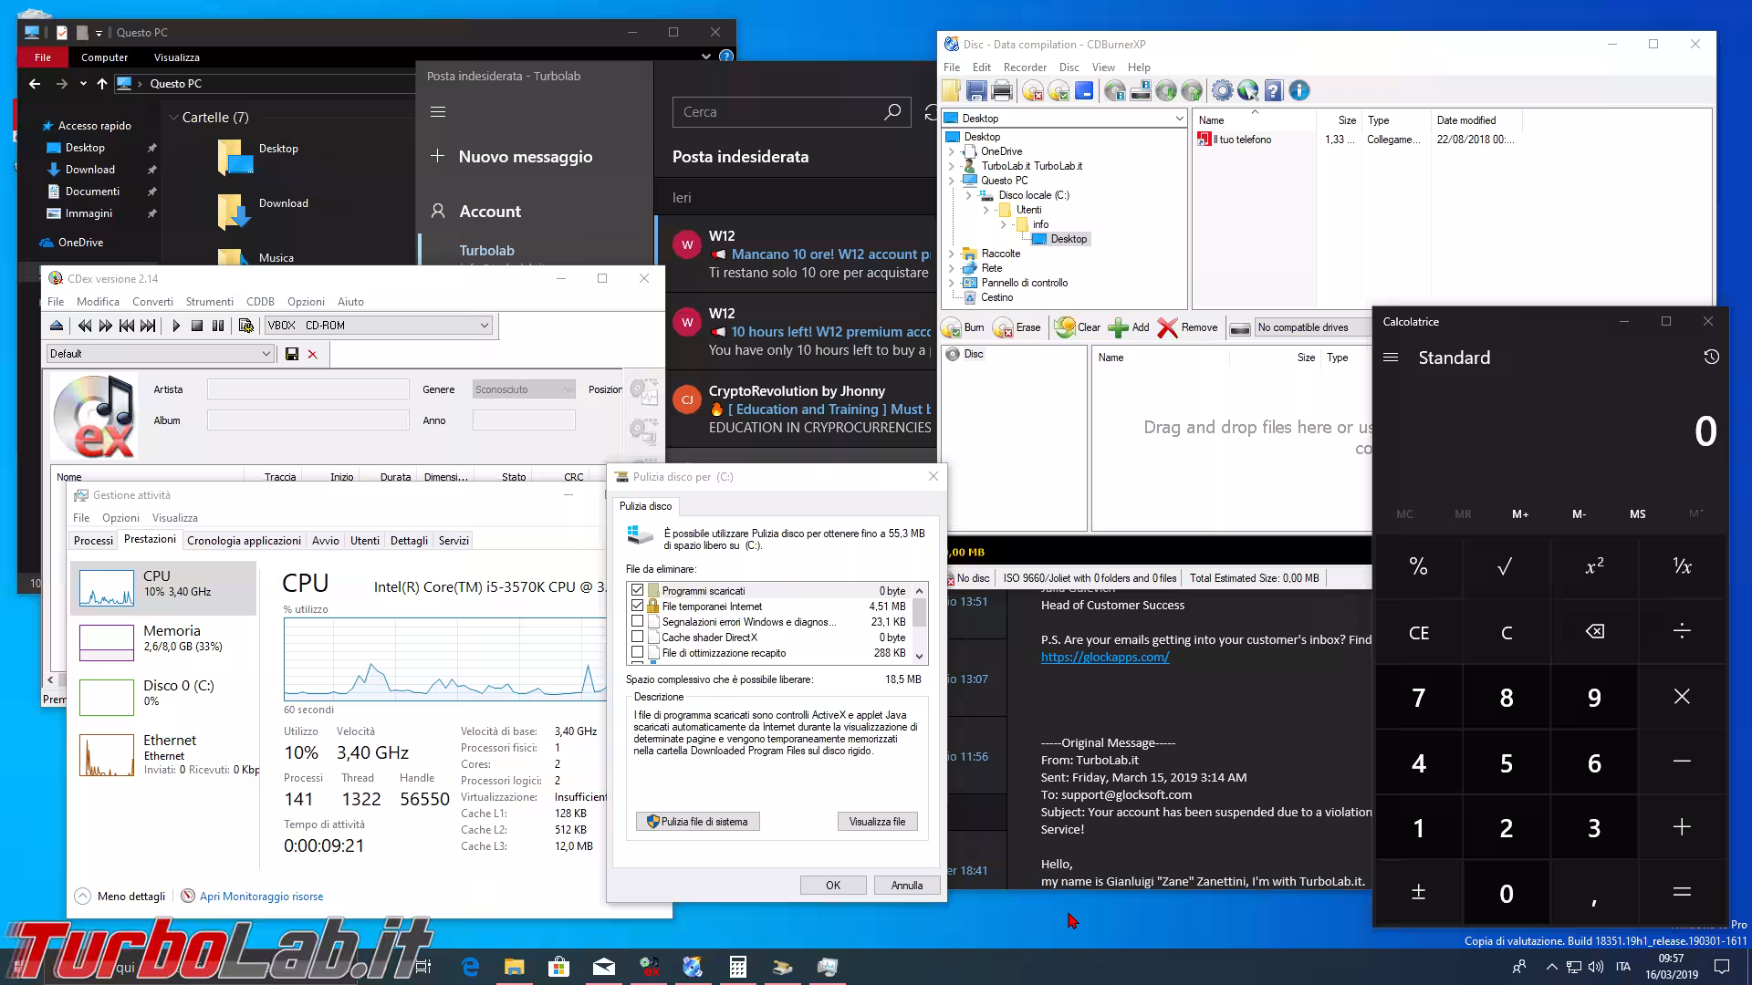Click the calculator history icon
1752x985 pixels.
coord(1711,358)
